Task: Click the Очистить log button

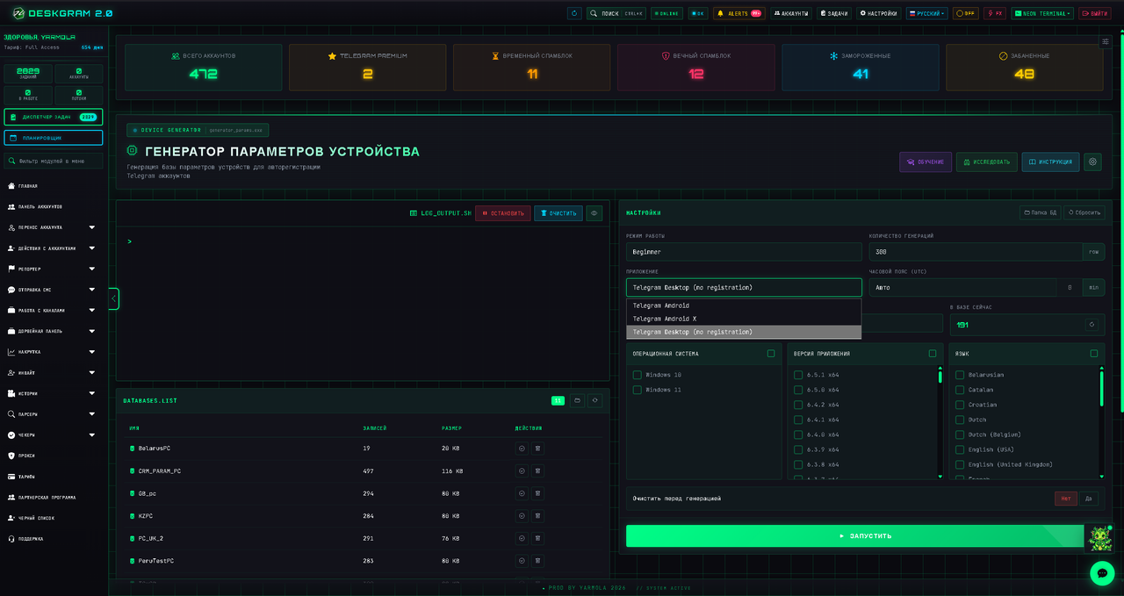Action: [x=558, y=212]
